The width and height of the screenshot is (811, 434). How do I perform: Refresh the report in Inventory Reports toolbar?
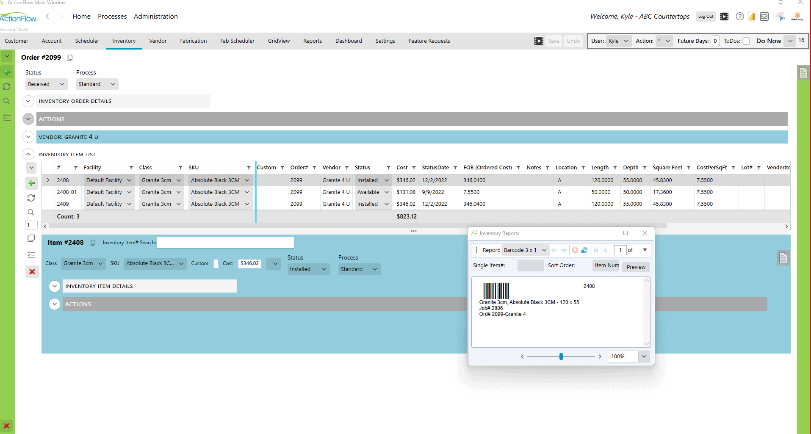point(585,250)
